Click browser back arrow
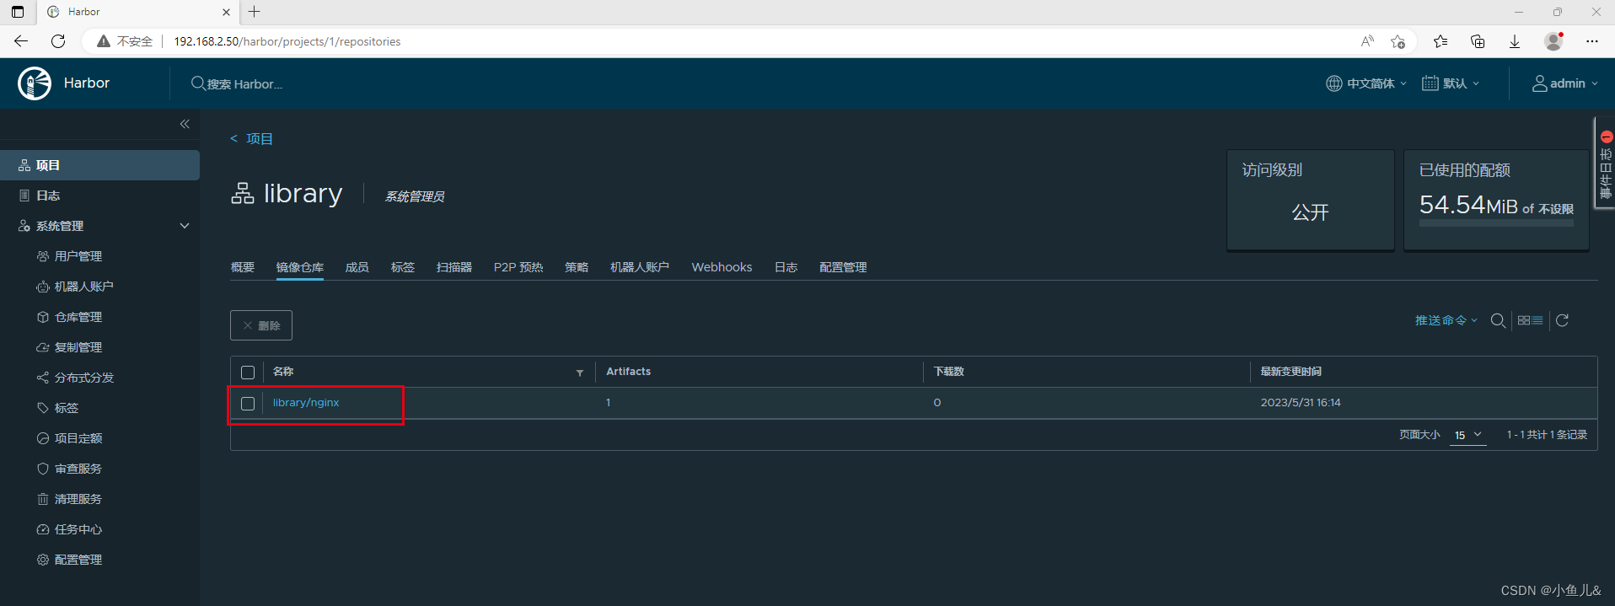Image resolution: width=1615 pixels, height=606 pixels. tap(21, 41)
